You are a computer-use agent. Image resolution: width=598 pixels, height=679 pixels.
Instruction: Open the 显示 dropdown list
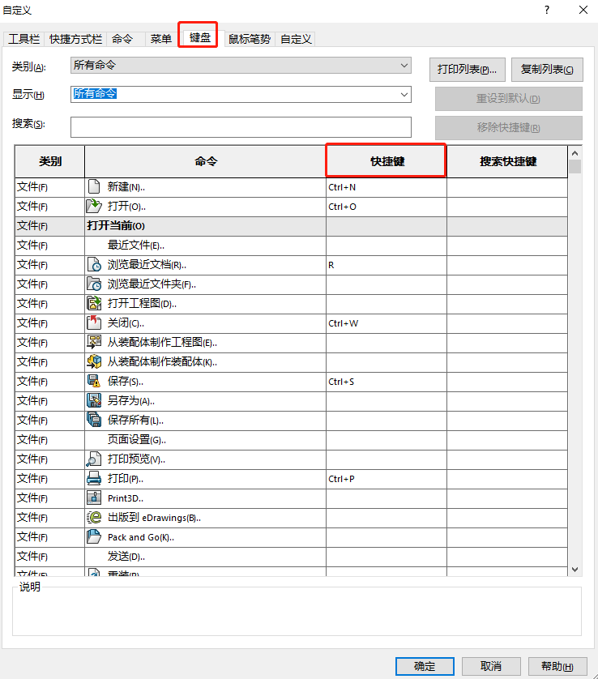(241, 95)
